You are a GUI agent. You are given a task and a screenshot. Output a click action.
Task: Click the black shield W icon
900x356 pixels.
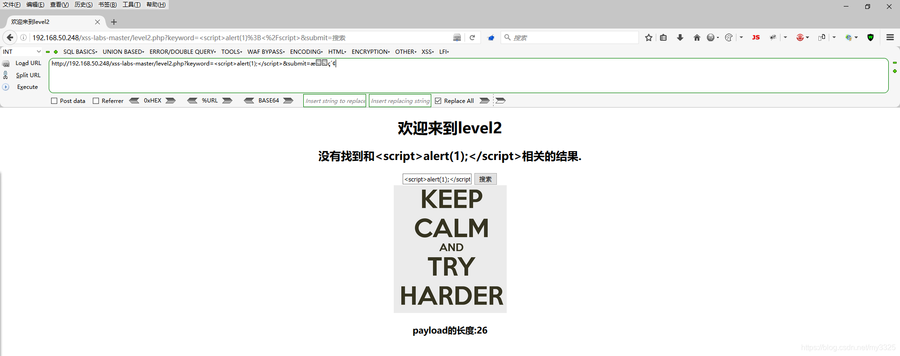coord(870,37)
